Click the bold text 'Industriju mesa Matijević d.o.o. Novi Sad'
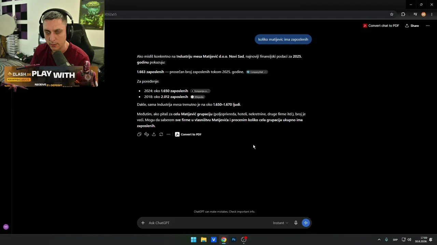 210,56
